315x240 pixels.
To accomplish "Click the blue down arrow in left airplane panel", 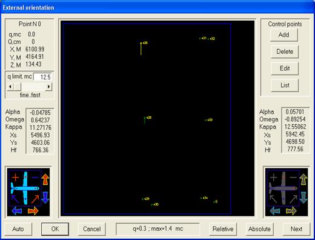I will [x=45, y=198].
